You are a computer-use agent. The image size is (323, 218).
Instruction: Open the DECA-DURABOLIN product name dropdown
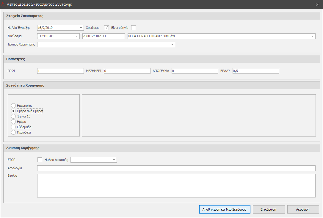(313, 36)
